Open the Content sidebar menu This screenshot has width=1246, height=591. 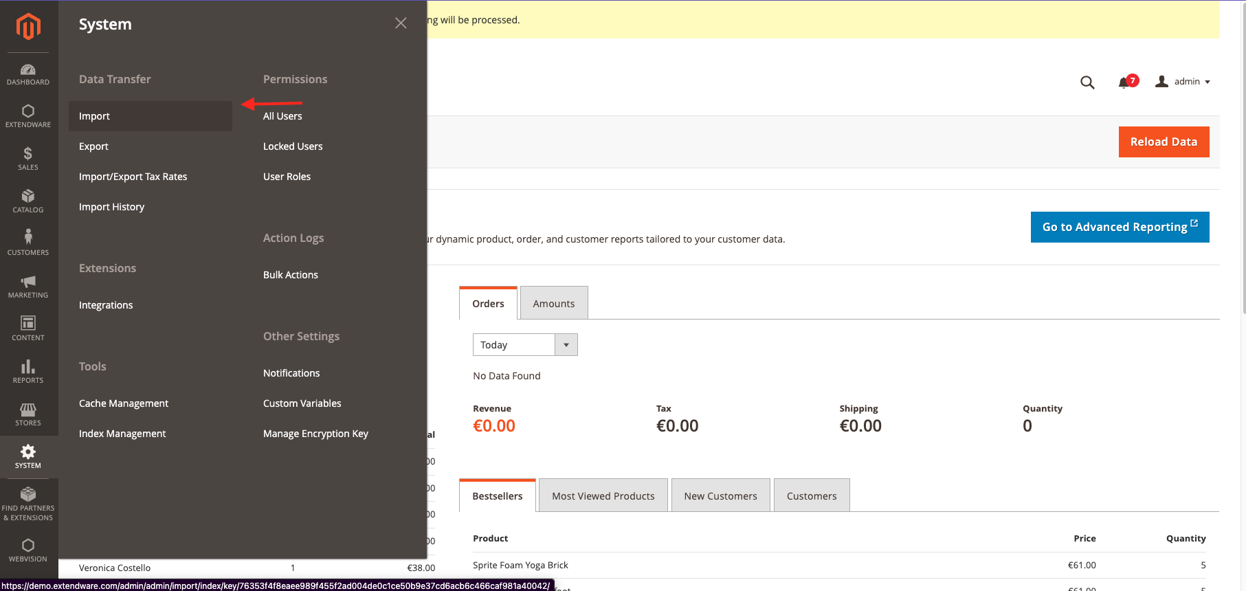coord(28,330)
